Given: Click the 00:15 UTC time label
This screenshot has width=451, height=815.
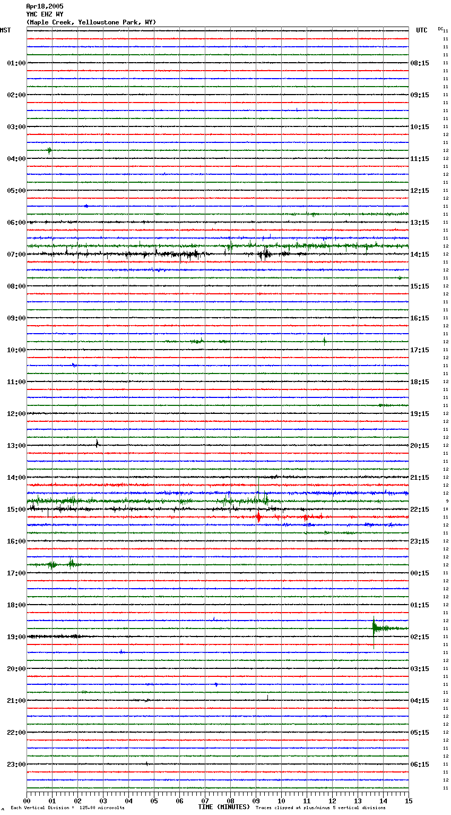Looking at the screenshot, I should tap(420, 573).
